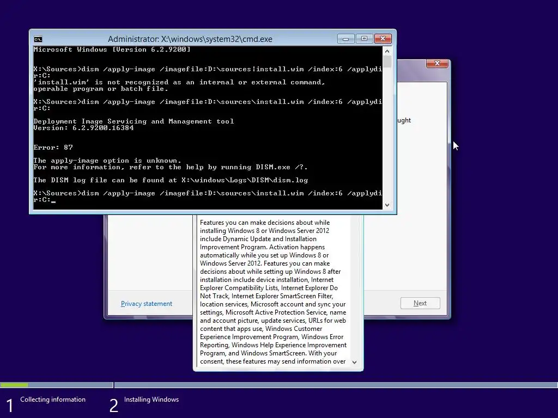The width and height of the screenshot is (558, 418).
Task: Click the 'Features you can make decisions' paragraph
Action: pos(273,292)
